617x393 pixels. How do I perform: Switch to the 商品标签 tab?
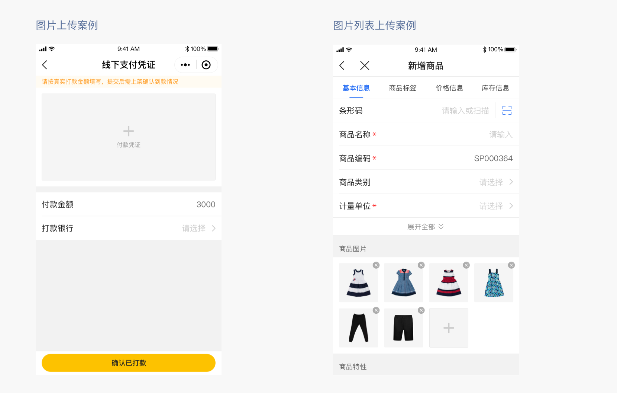[x=403, y=88]
